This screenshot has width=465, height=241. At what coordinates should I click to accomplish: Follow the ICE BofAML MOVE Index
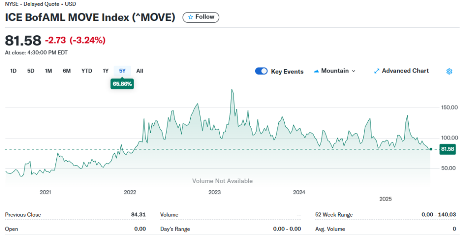pyautogui.click(x=201, y=17)
